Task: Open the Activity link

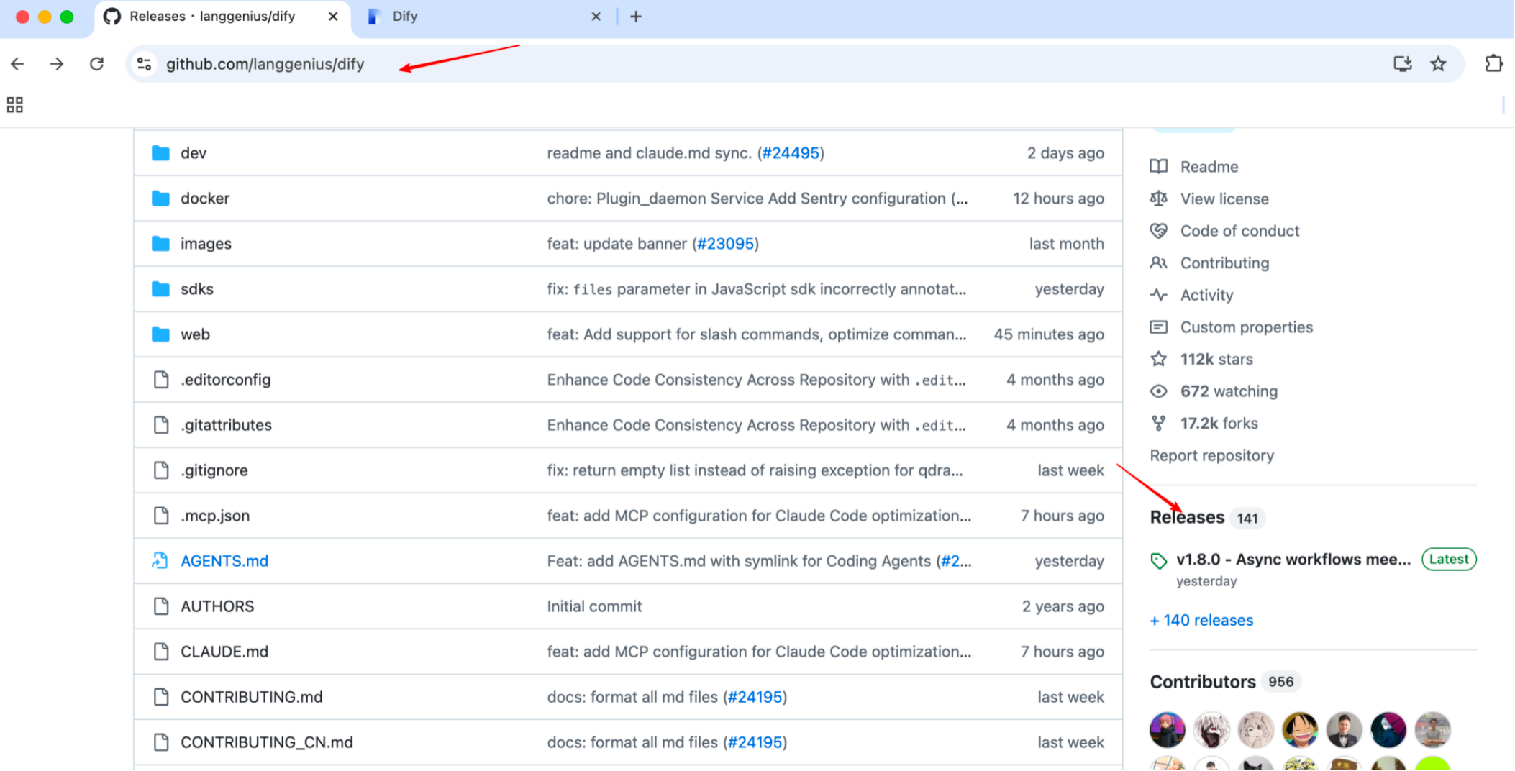Action: coord(1206,295)
